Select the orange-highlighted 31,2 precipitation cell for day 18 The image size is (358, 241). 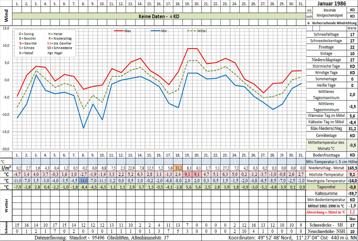click(x=178, y=168)
